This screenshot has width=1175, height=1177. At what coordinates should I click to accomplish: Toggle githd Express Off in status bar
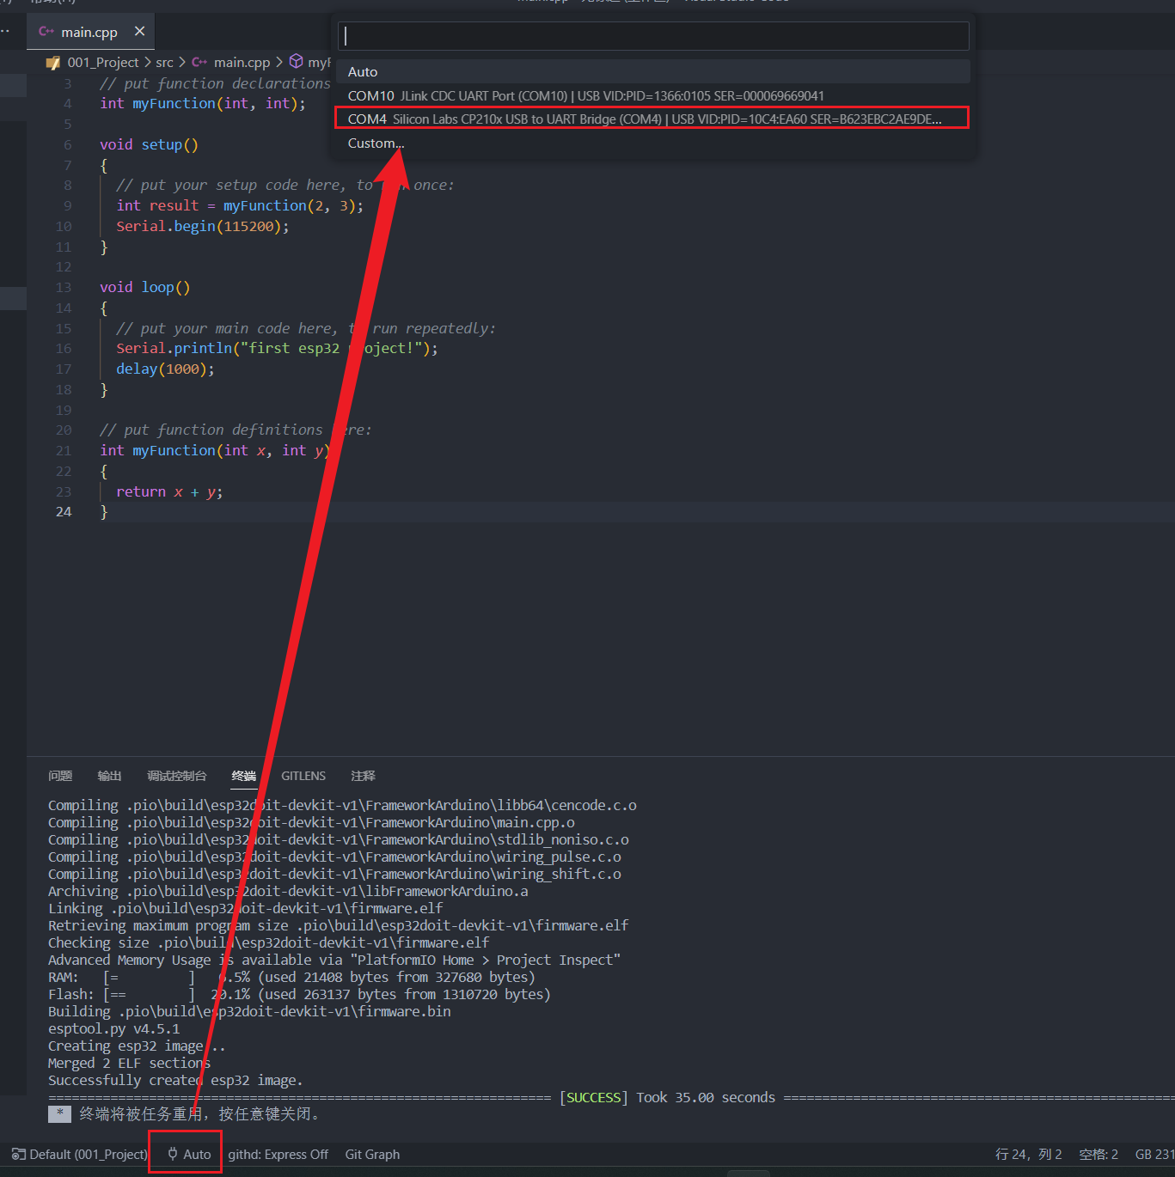tap(278, 1154)
